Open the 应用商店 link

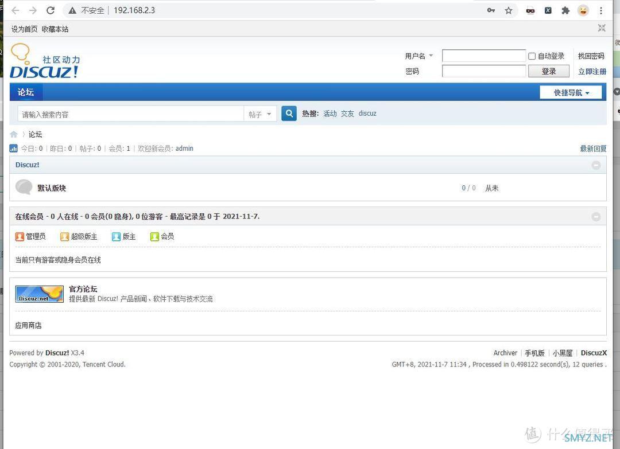[29, 325]
